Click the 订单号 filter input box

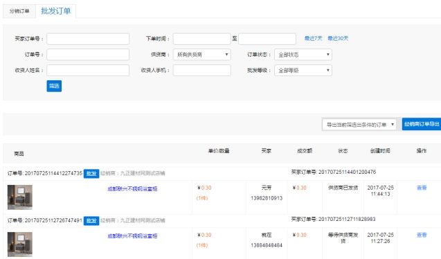[x=88, y=55]
